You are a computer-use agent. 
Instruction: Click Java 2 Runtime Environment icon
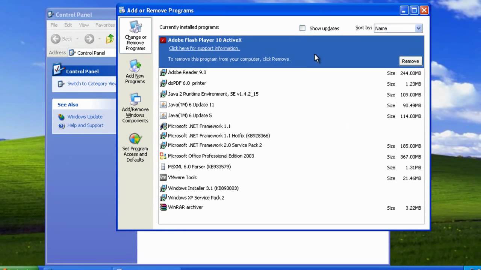163,94
